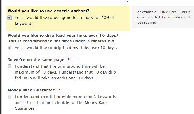The height and width of the screenshot is (114, 194).
Task: Click the dark left window border
Action: coord(1,57)
